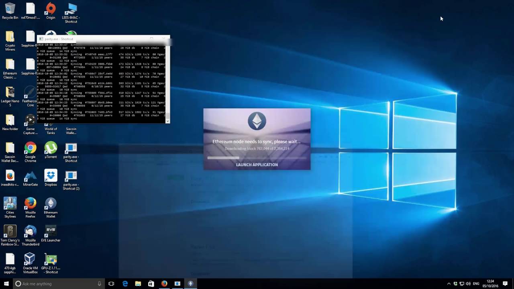Open the Store from the taskbar
Screen dimensions: 514x289
click(x=151, y=284)
